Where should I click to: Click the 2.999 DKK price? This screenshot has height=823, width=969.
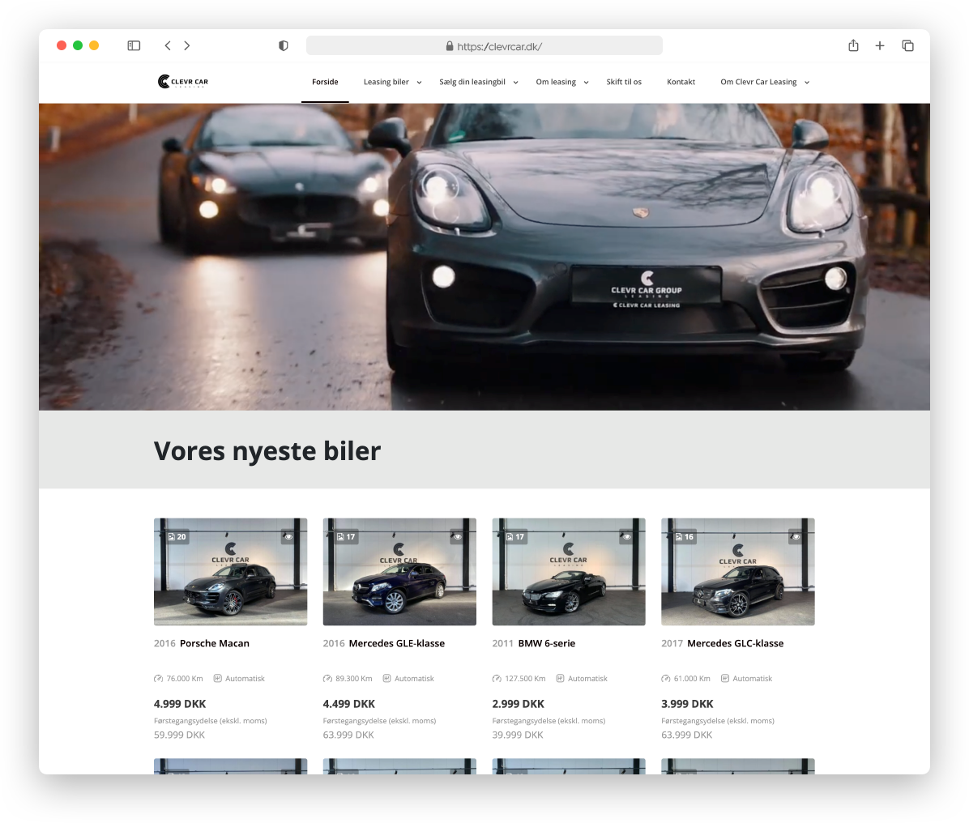tap(519, 704)
